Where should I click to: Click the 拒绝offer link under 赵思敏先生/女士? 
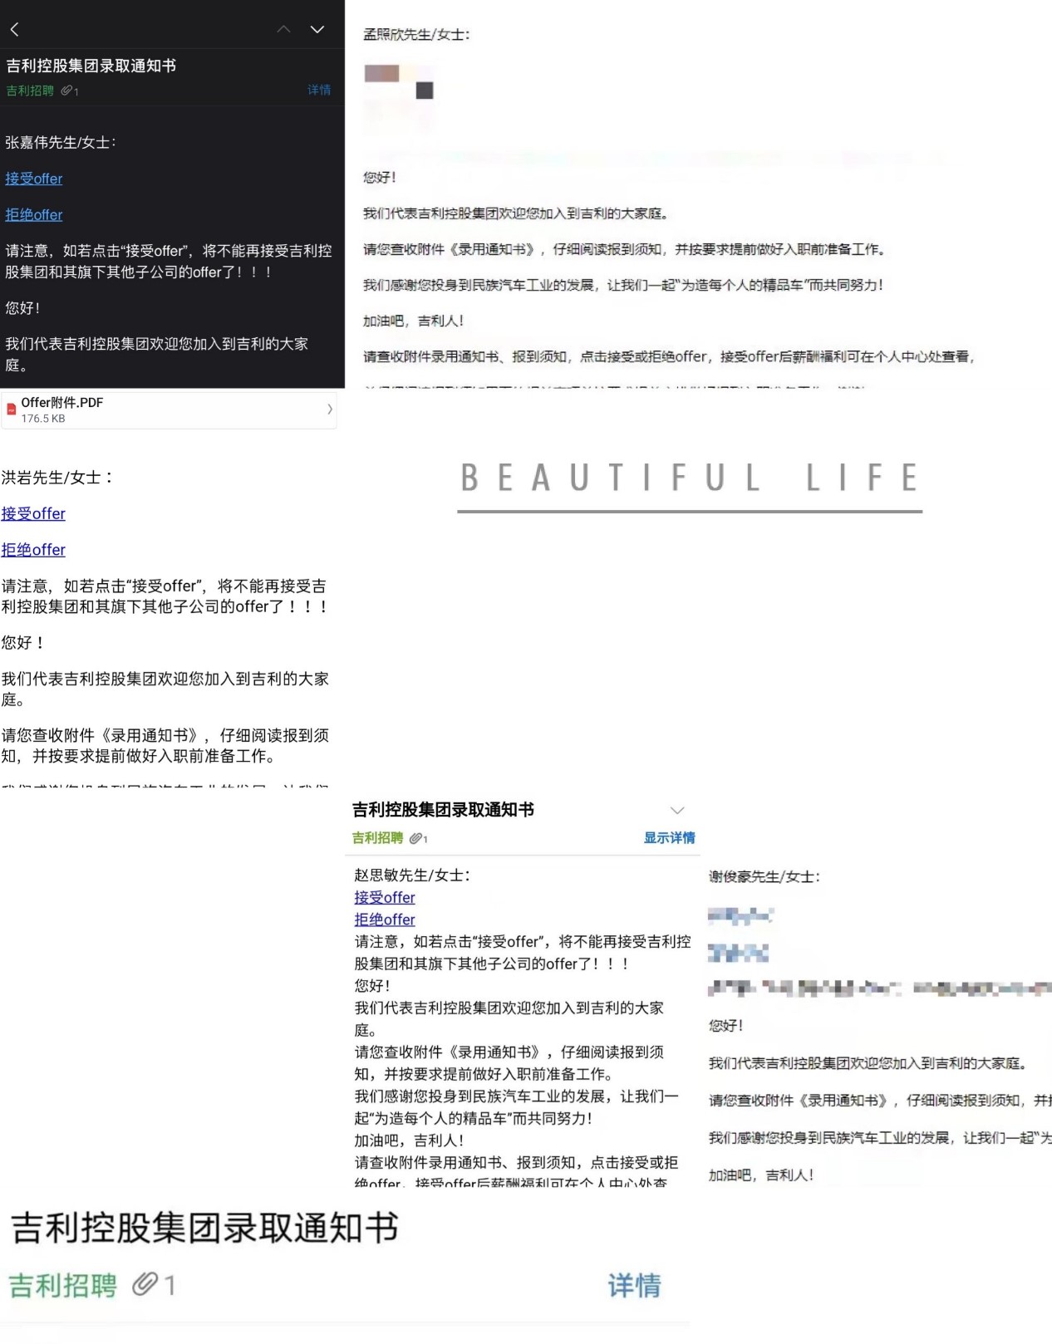tap(385, 920)
